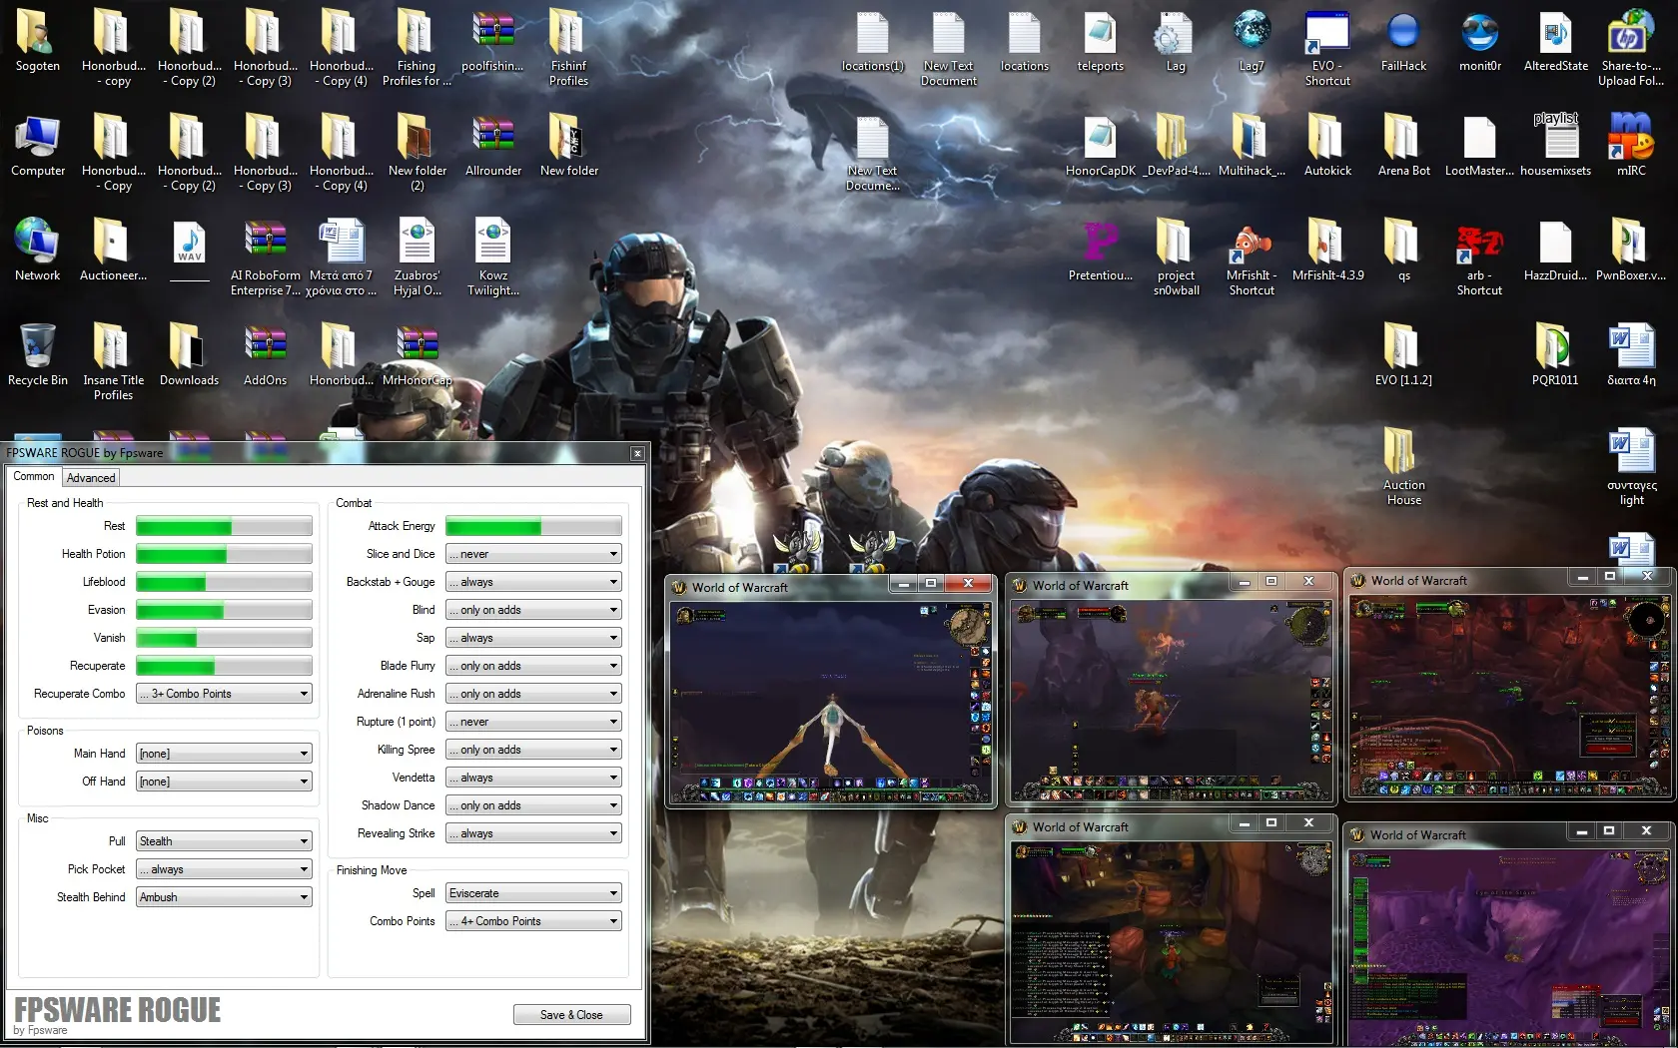Open the EVO [1.1.2] folder
This screenshot has height=1048, width=1678.
(x=1403, y=355)
